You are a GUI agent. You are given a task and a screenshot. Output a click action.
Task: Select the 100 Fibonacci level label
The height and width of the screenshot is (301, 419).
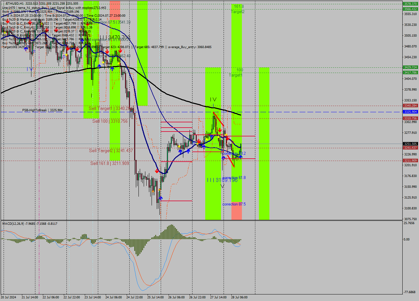point(240,70)
